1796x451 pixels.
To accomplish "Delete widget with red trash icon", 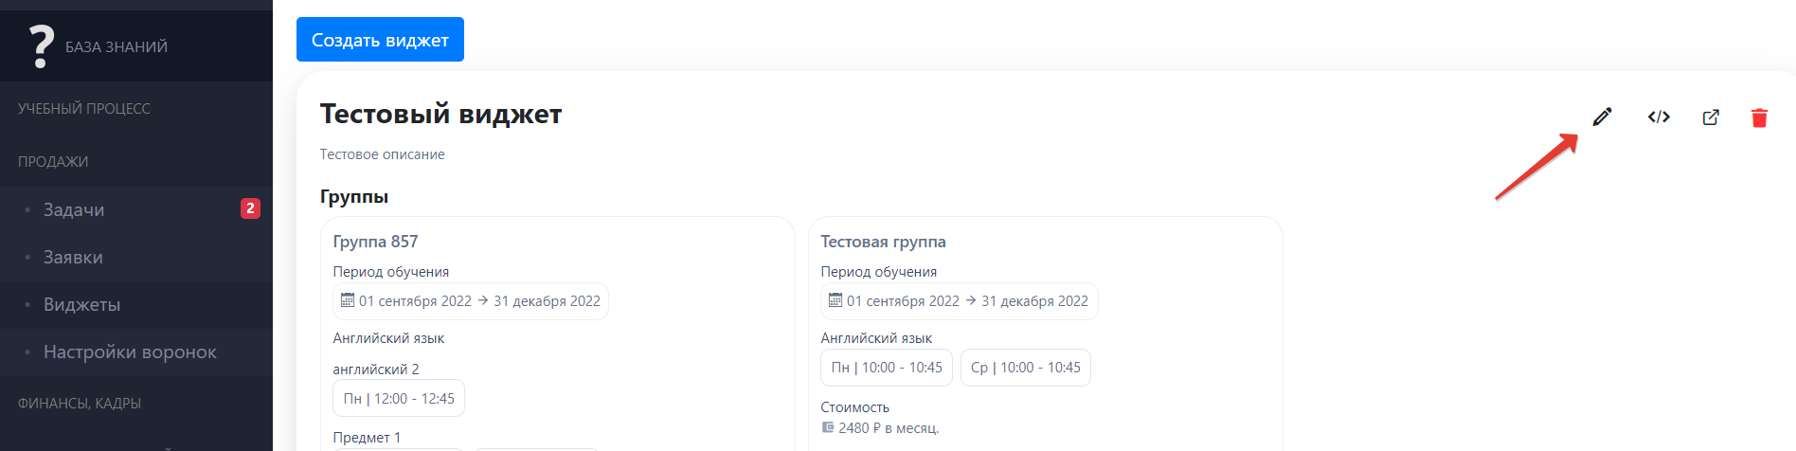I will [1759, 117].
